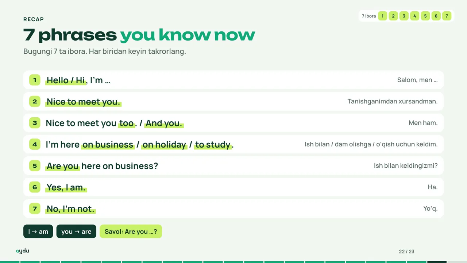Click number badge beside 'I'm here on business'

(35, 144)
